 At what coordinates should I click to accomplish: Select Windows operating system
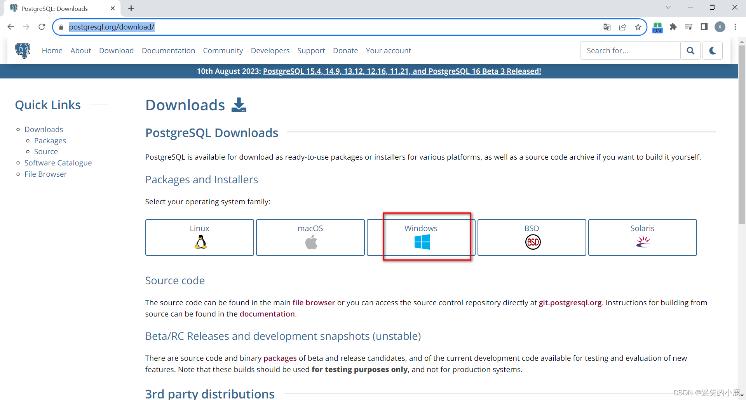click(x=421, y=237)
